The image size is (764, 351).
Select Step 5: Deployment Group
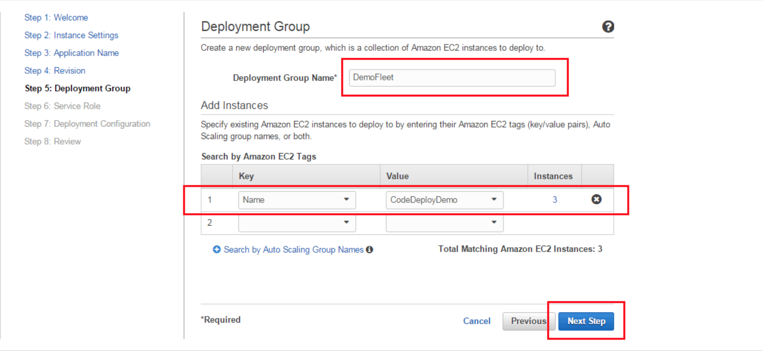pyautogui.click(x=77, y=88)
